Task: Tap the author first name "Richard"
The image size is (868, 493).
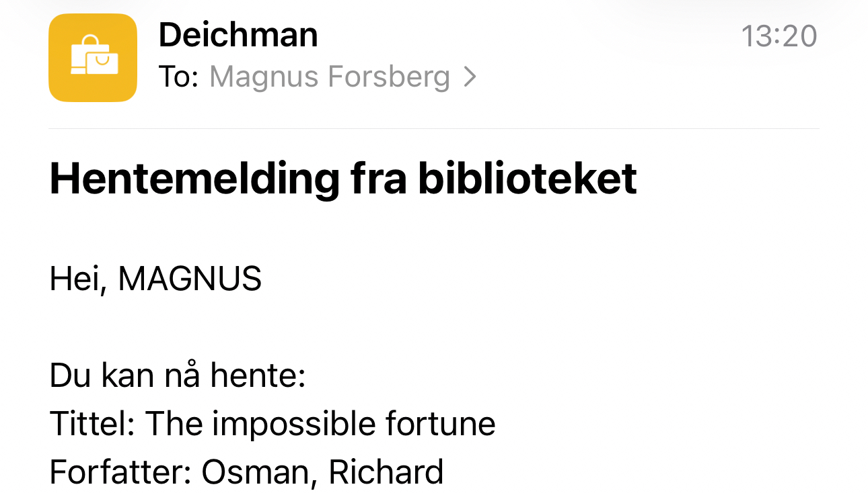Action: (x=386, y=472)
